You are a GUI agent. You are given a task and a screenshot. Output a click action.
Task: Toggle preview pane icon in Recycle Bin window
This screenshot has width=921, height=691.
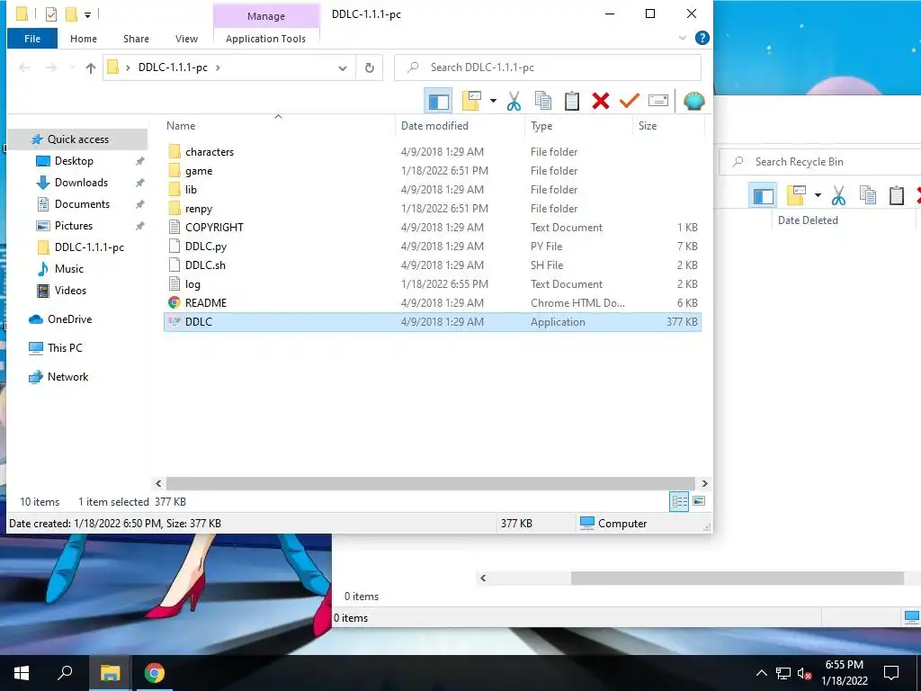coord(763,195)
